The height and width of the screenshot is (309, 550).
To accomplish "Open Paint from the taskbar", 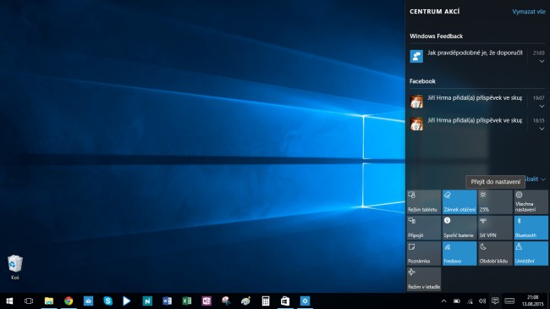I will pyautogui.click(x=246, y=301).
